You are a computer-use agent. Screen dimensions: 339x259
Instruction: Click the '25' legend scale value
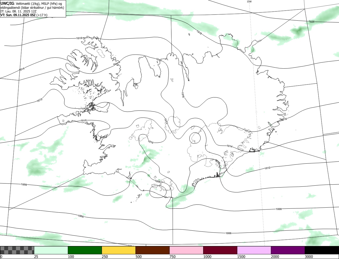click(36, 257)
